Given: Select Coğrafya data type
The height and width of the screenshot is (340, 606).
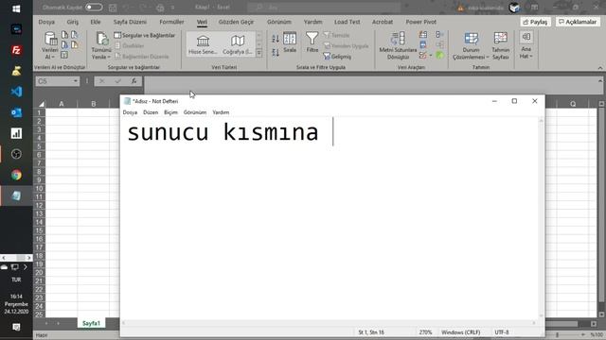Looking at the screenshot, I should click(238, 44).
